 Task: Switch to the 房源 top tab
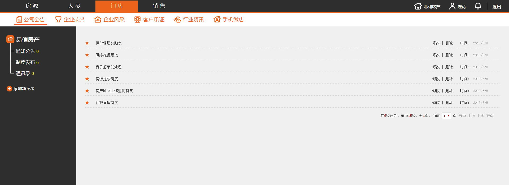tap(32, 6)
